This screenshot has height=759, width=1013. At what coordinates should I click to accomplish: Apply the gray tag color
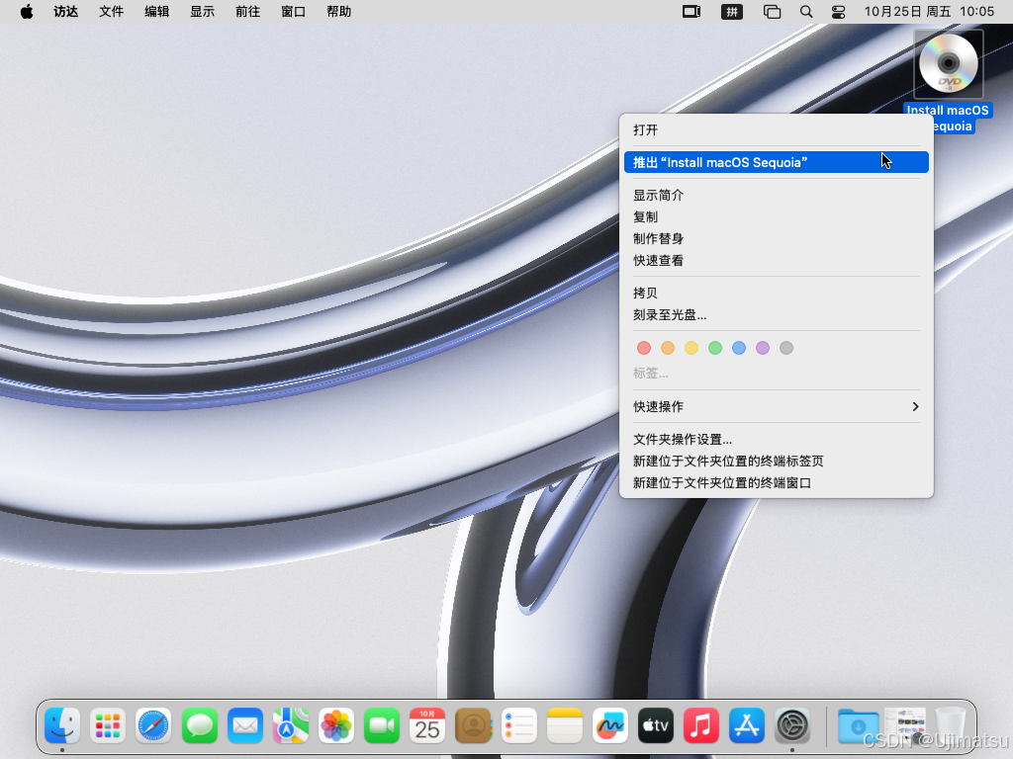(786, 348)
